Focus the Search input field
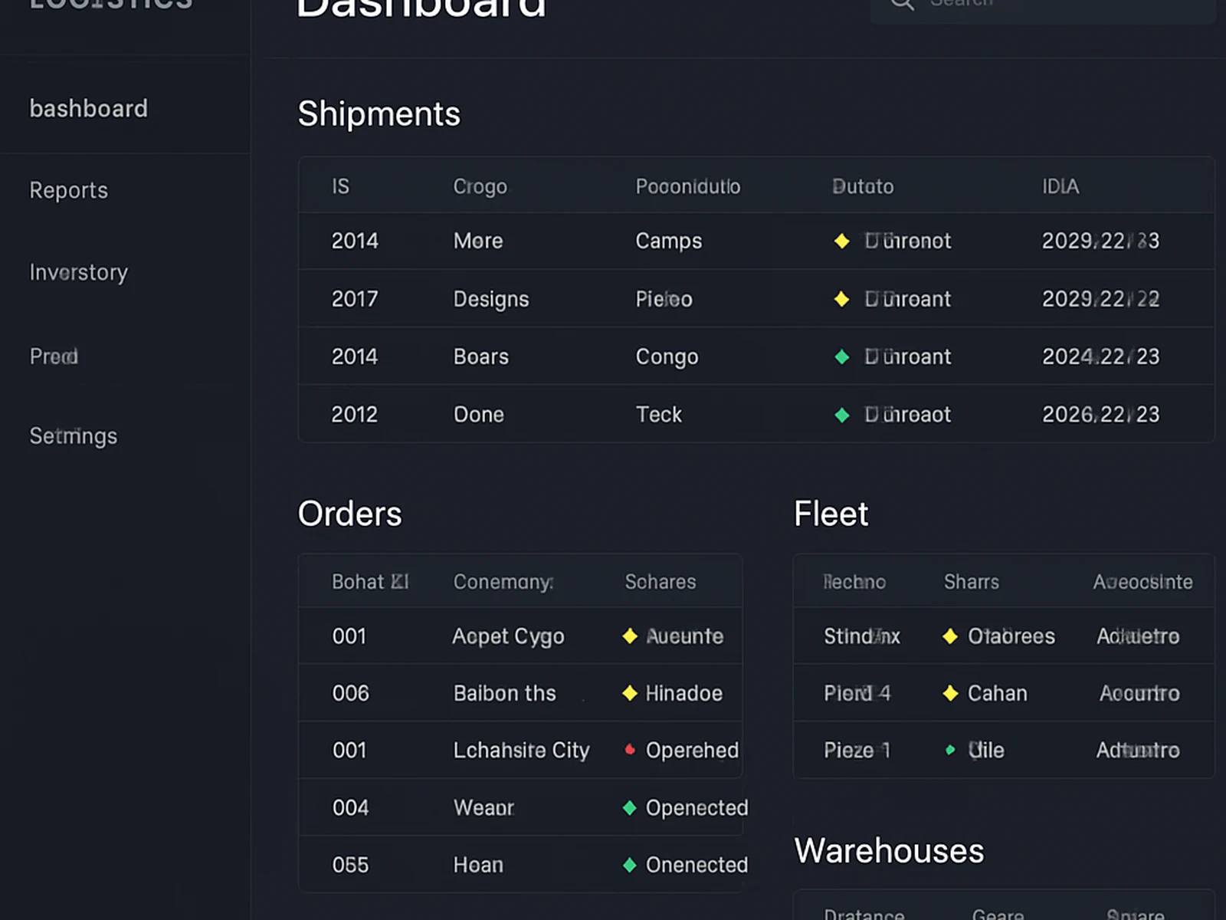The image size is (1226, 920). tap(1057, 6)
